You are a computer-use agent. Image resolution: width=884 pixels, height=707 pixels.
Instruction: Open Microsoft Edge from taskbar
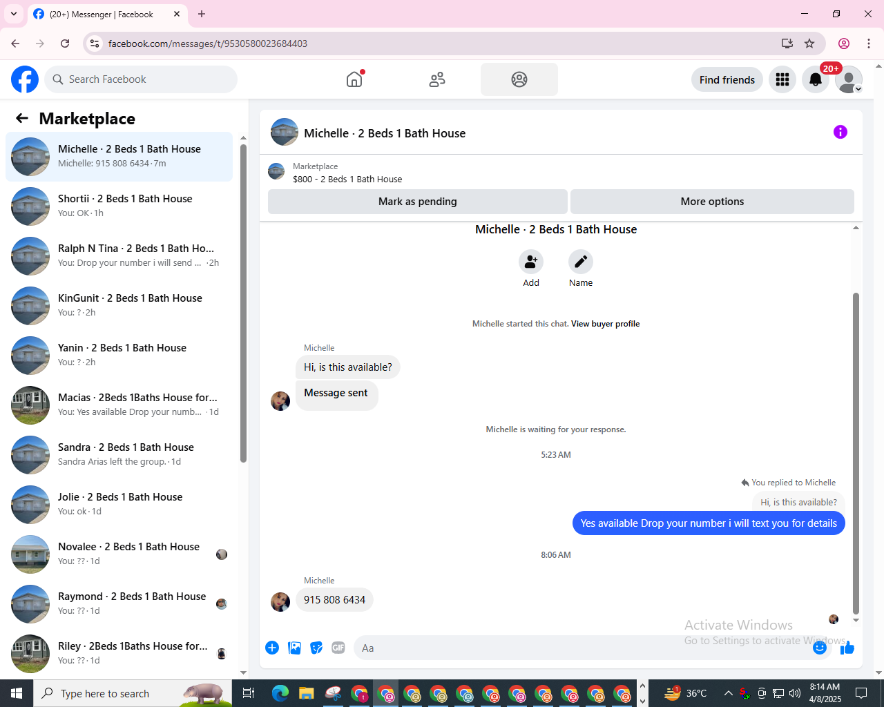tap(280, 693)
